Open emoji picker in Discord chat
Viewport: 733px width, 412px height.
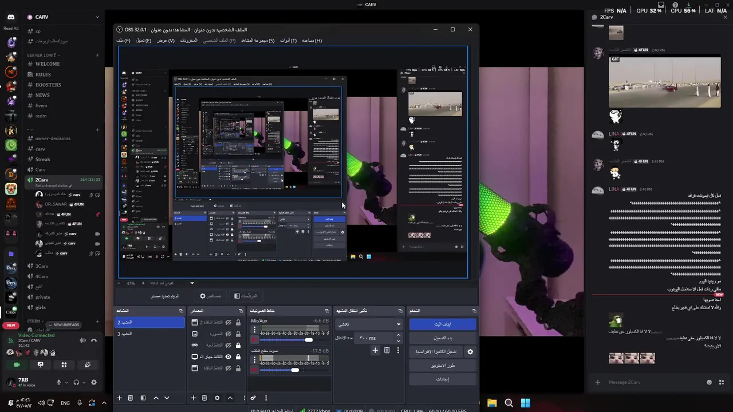click(x=710, y=382)
